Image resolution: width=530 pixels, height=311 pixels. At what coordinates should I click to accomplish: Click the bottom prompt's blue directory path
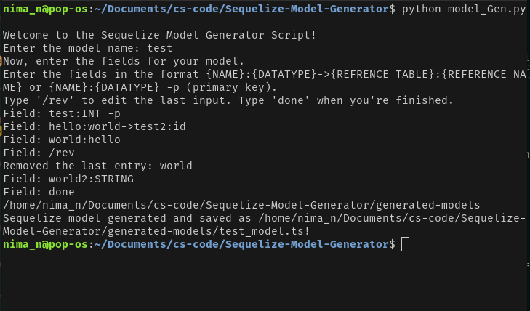coord(241,244)
